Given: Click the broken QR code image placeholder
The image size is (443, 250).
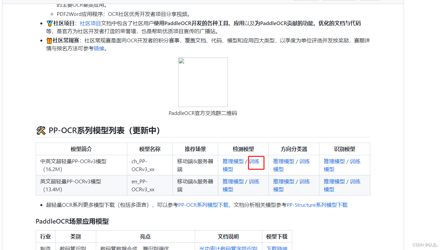Looking at the screenshot, I should [203, 82].
